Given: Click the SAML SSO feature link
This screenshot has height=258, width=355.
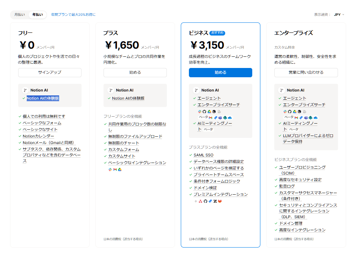Looking at the screenshot, I should point(204,155).
